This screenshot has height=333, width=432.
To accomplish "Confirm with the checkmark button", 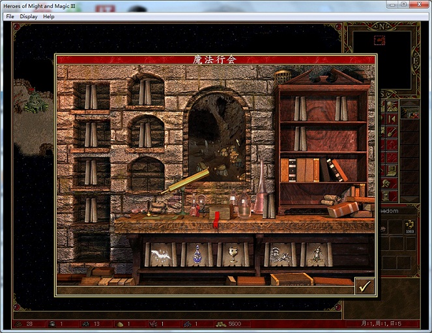I will [364, 287].
